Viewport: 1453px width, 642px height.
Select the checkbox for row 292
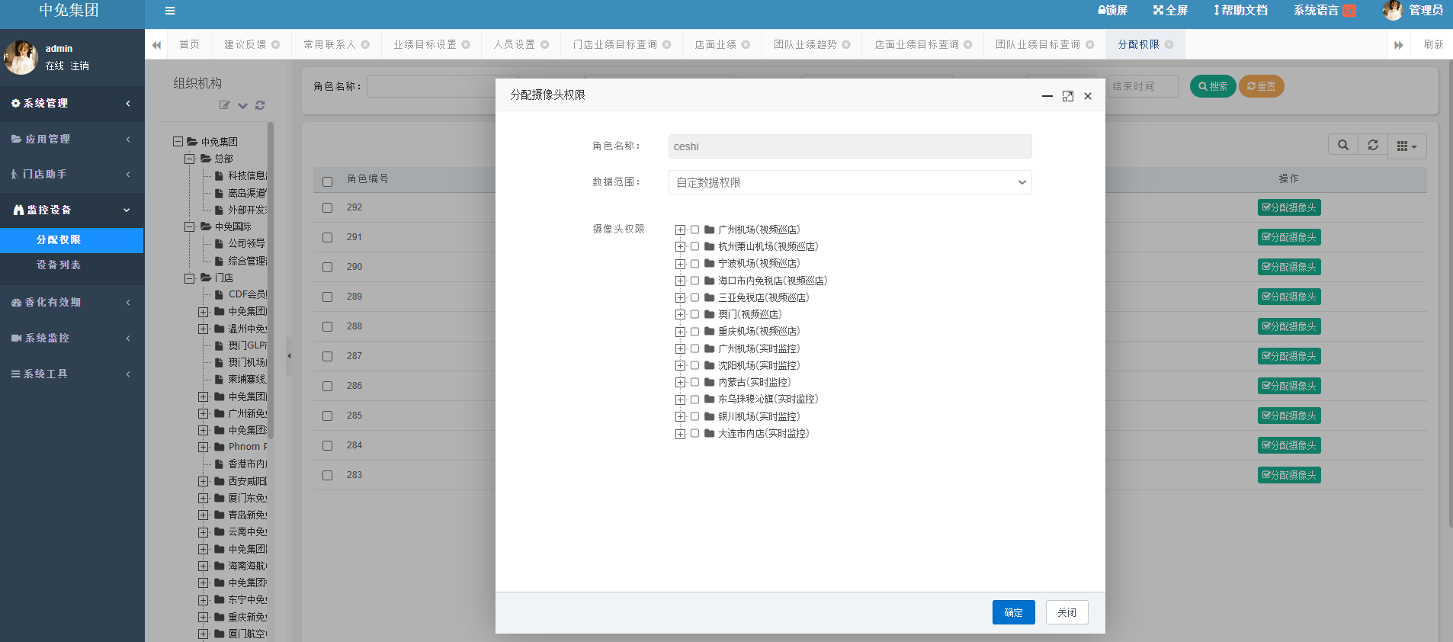[x=327, y=207]
